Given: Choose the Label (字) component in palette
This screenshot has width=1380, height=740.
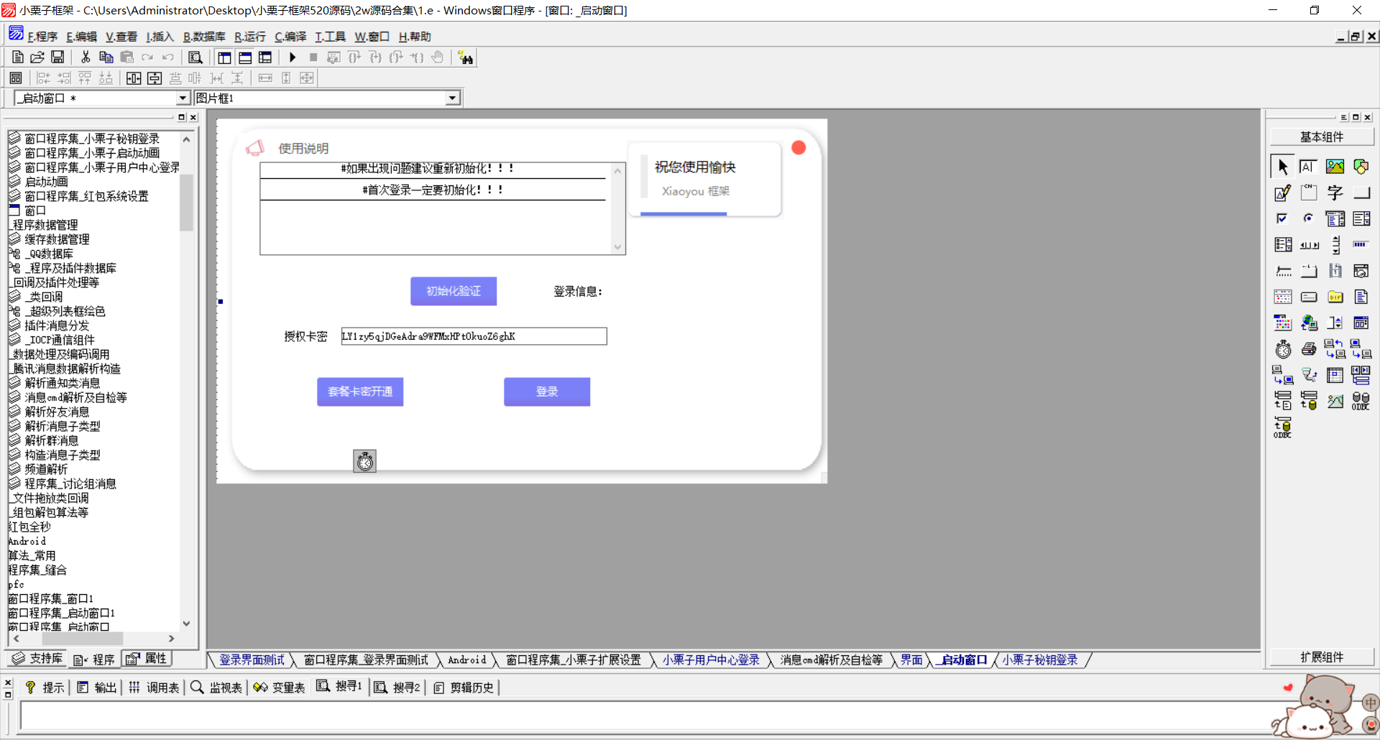Looking at the screenshot, I should pos(1335,193).
